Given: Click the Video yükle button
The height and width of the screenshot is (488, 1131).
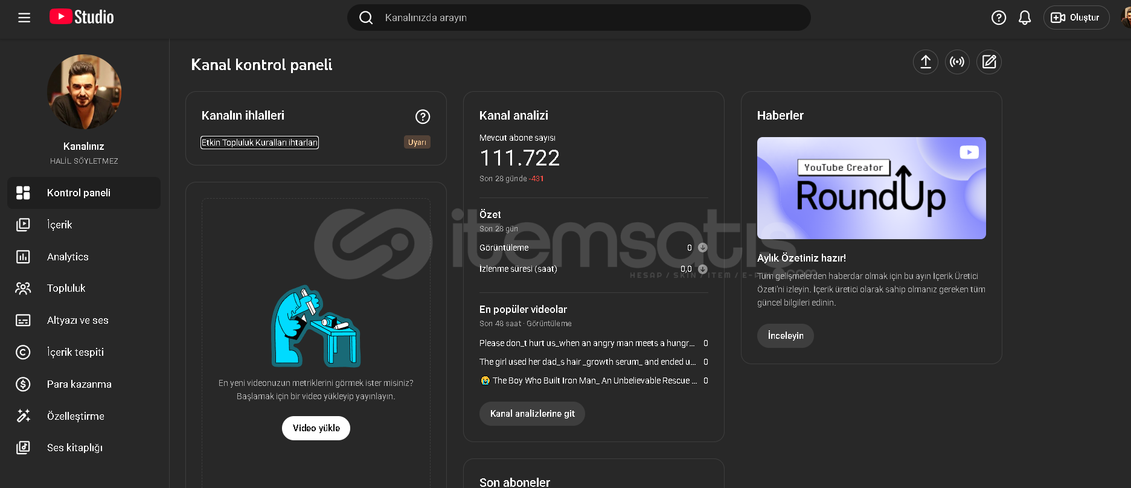Looking at the screenshot, I should point(316,428).
